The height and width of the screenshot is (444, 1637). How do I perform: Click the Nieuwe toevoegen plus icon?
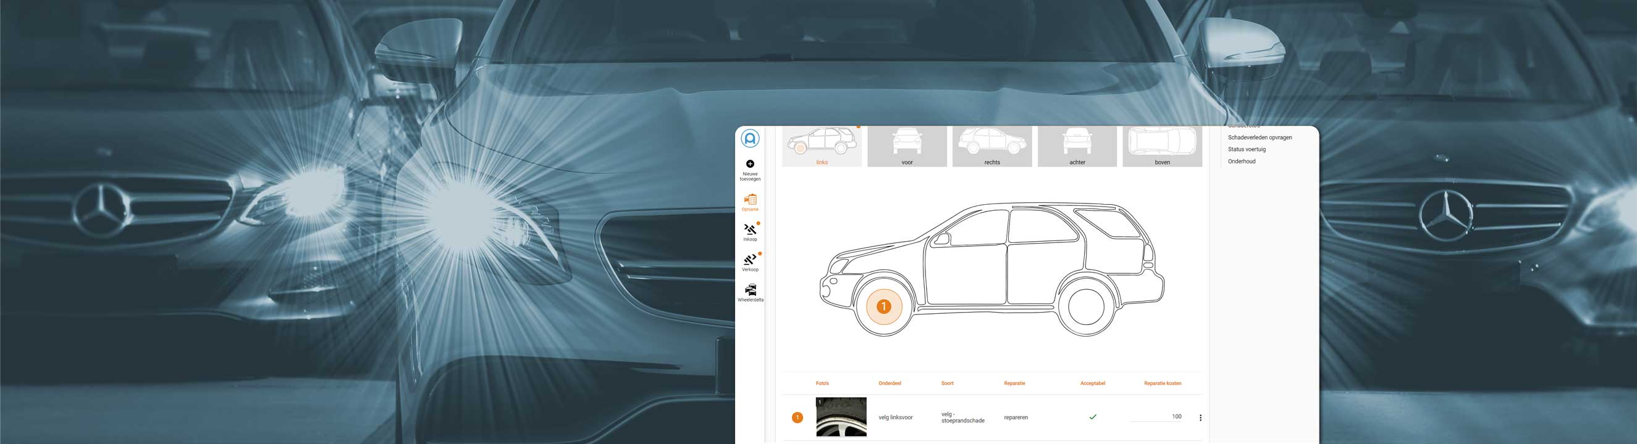point(750,163)
